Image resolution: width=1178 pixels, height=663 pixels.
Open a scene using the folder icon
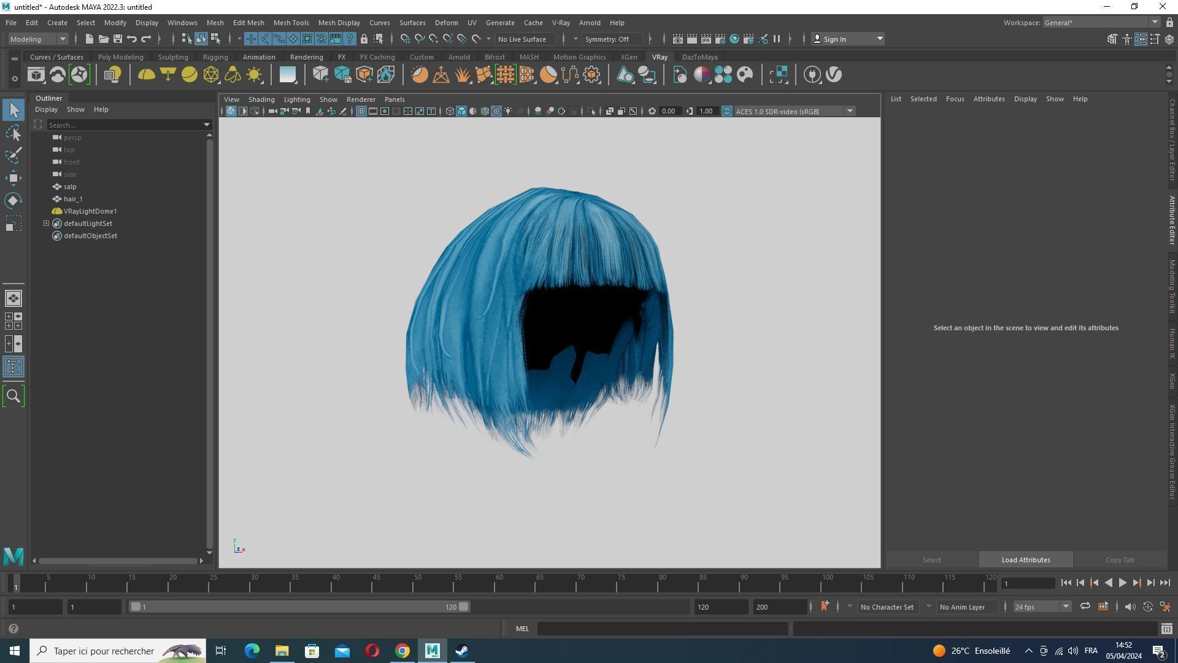coord(104,39)
